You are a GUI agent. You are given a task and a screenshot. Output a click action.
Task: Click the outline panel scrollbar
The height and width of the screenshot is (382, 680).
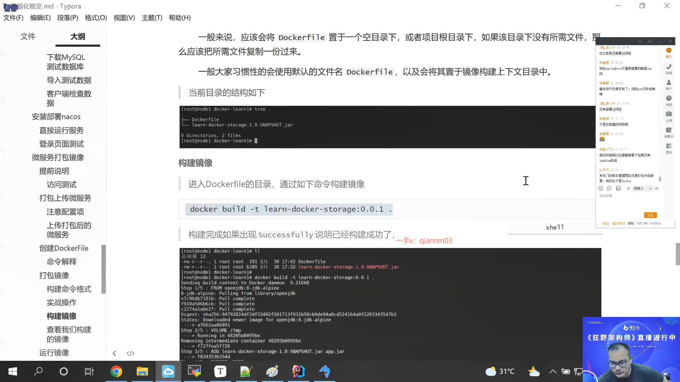click(103, 269)
